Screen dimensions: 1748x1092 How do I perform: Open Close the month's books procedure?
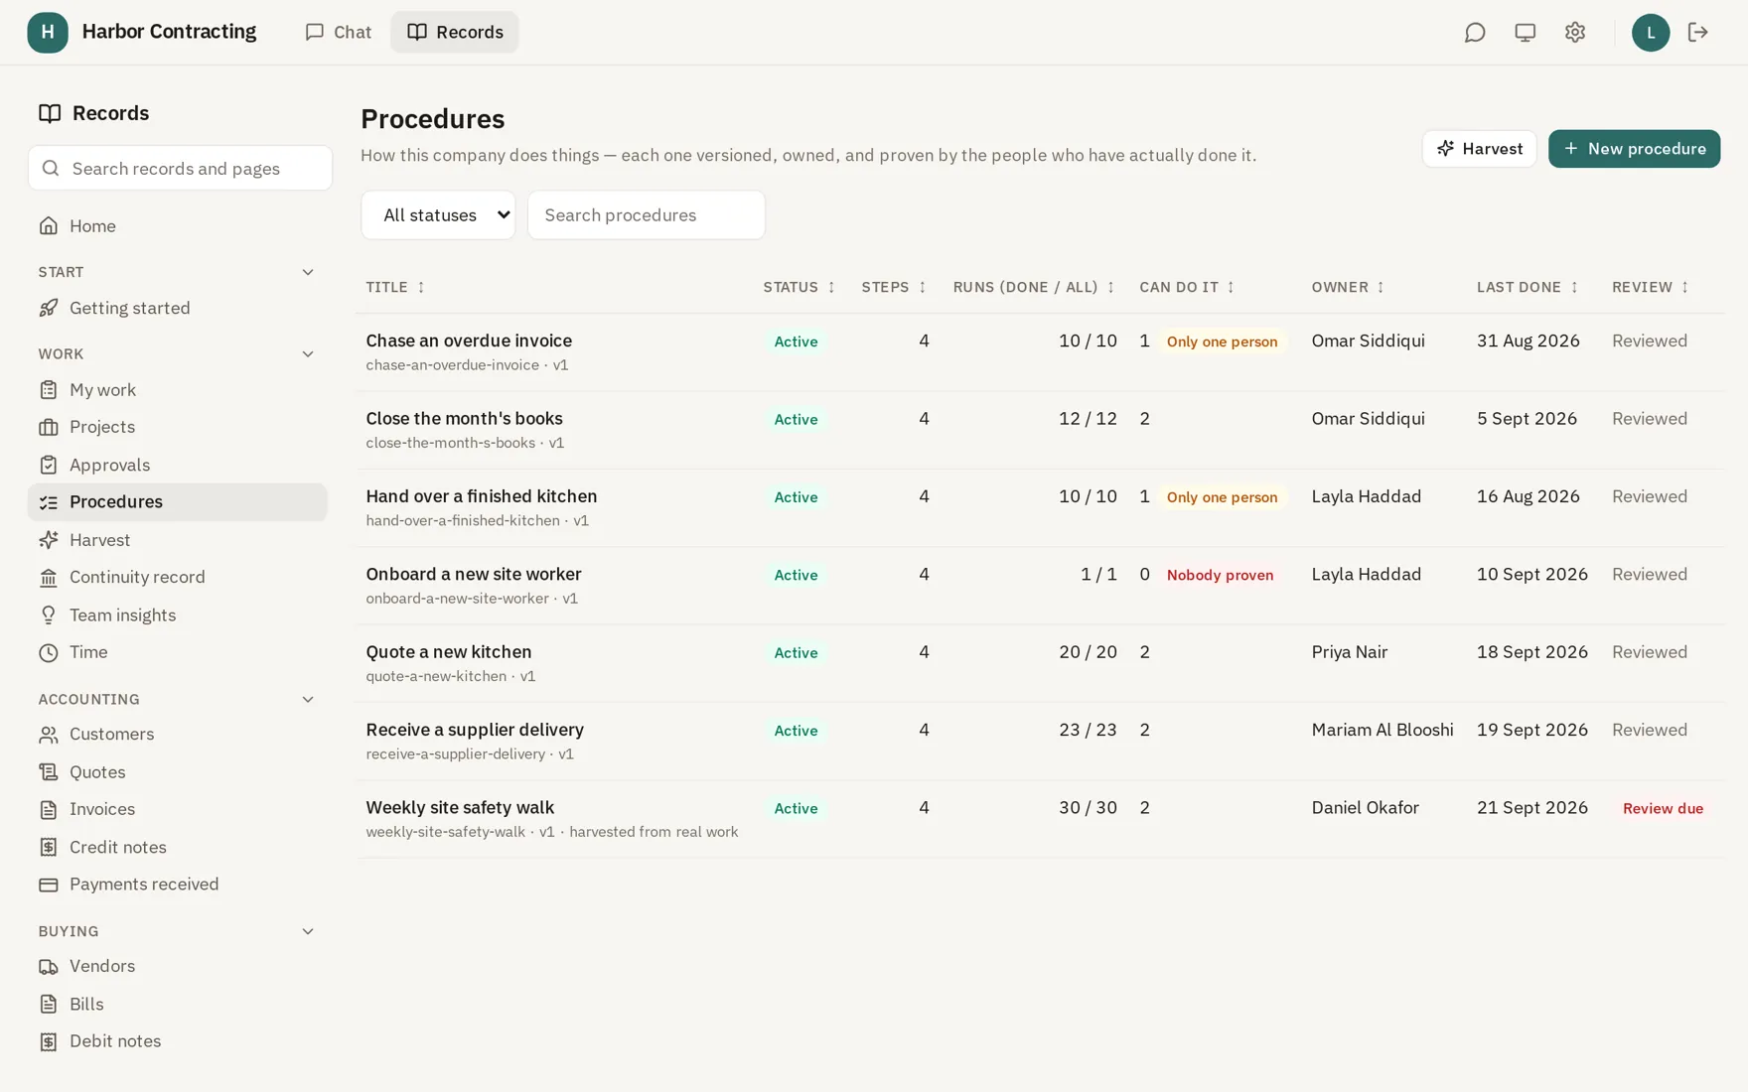click(x=464, y=418)
